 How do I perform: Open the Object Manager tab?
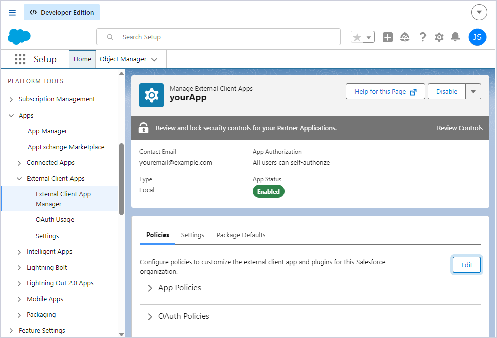(123, 59)
